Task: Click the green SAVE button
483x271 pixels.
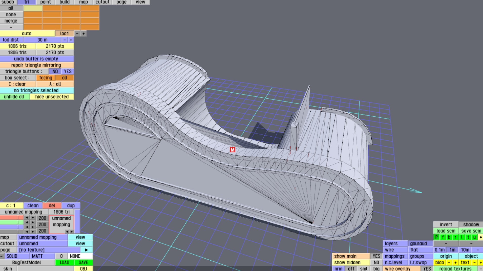Action: 83,262
